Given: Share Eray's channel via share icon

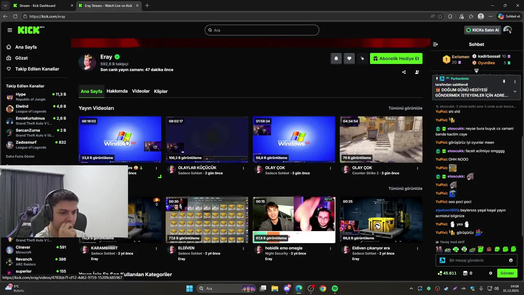Looking at the screenshot, I should click(x=404, y=72).
